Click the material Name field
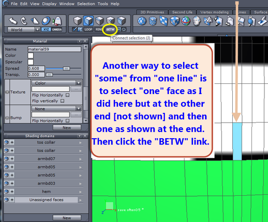Screen dimensions: 268x222 tap(54, 49)
